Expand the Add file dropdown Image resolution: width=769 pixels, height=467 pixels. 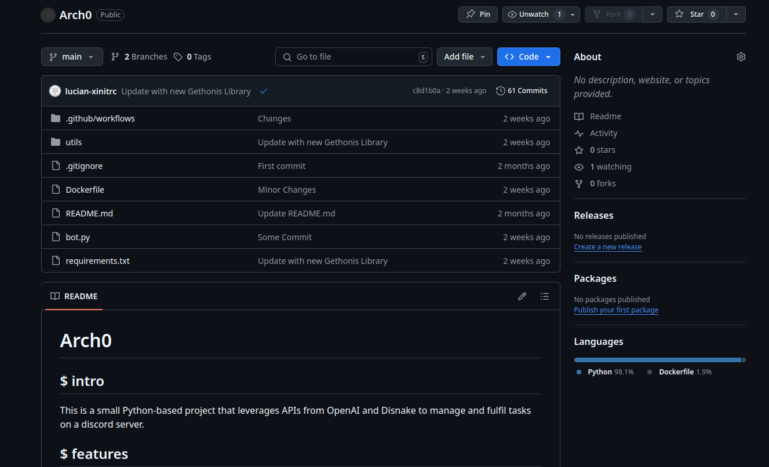(x=464, y=57)
